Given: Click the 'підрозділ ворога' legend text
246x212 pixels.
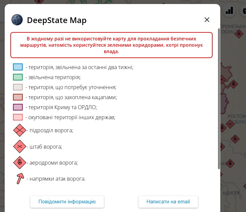Looking at the screenshot, I should (51, 131).
